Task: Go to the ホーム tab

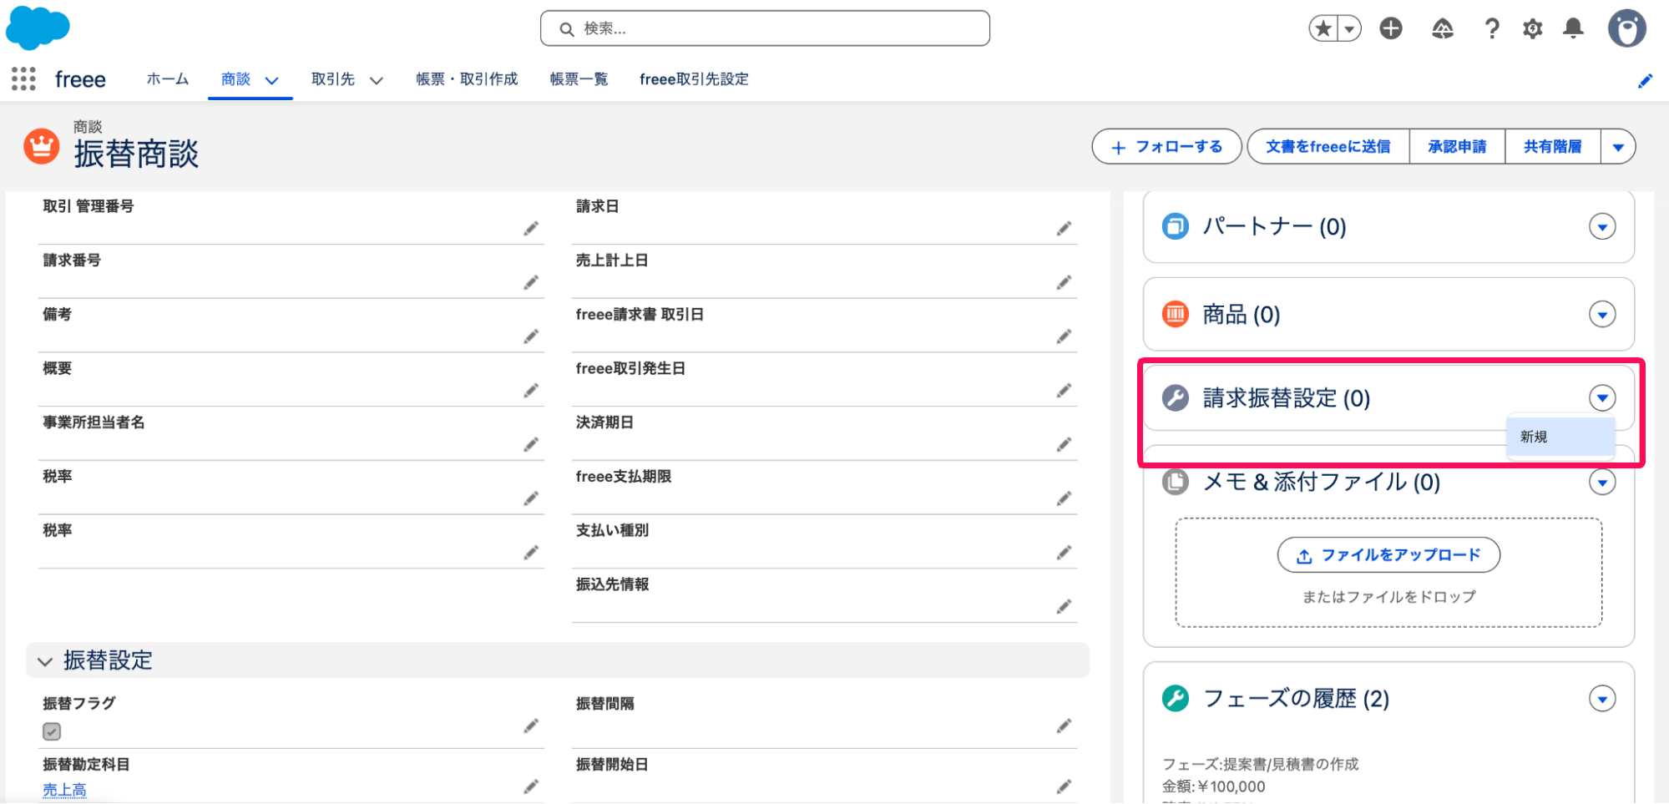Action: (x=167, y=79)
